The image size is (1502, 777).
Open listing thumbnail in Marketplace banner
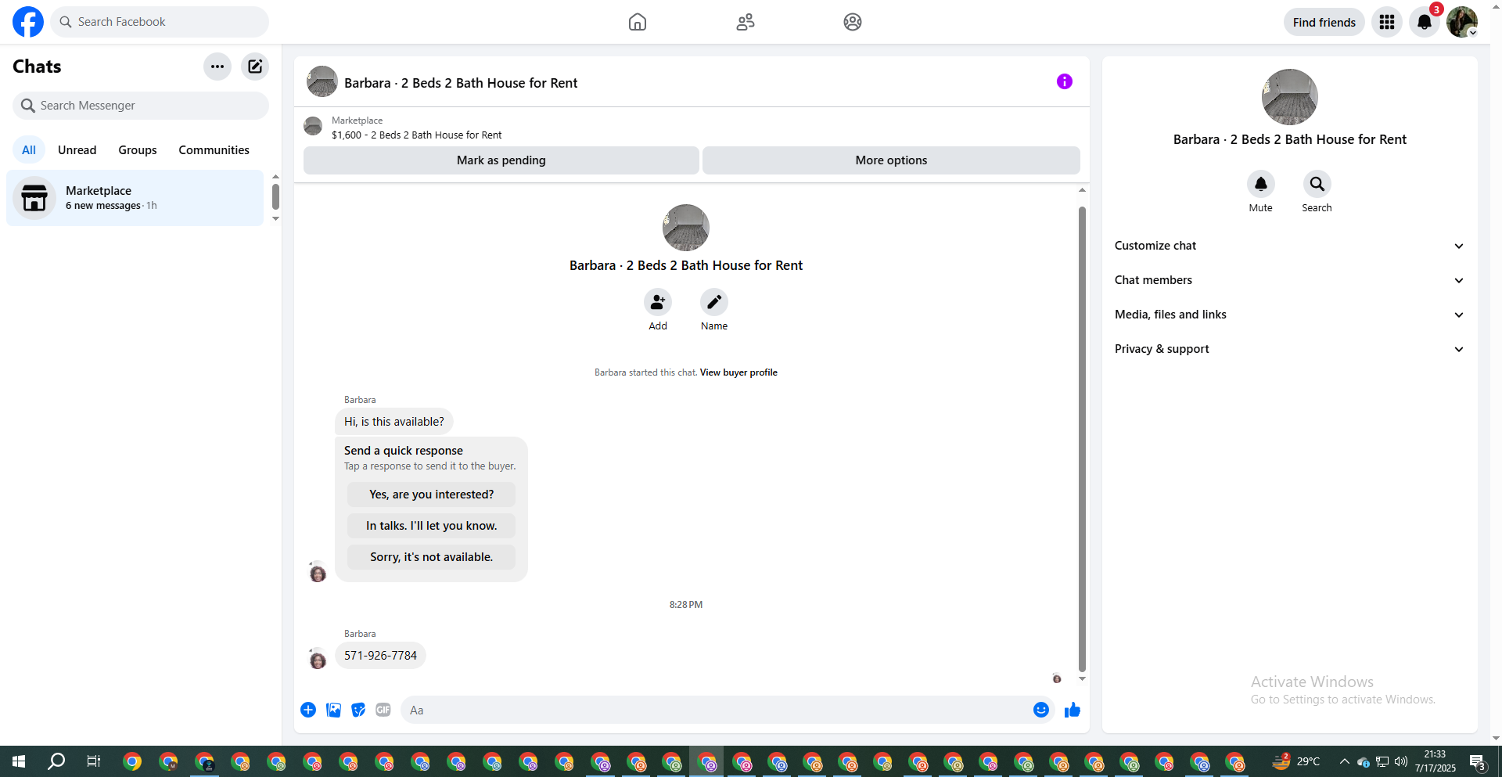pos(313,126)
